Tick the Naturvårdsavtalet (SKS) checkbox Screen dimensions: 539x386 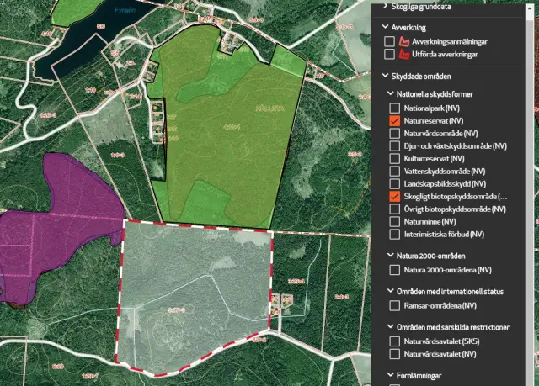pyautogui.click(x=395, y=341)
